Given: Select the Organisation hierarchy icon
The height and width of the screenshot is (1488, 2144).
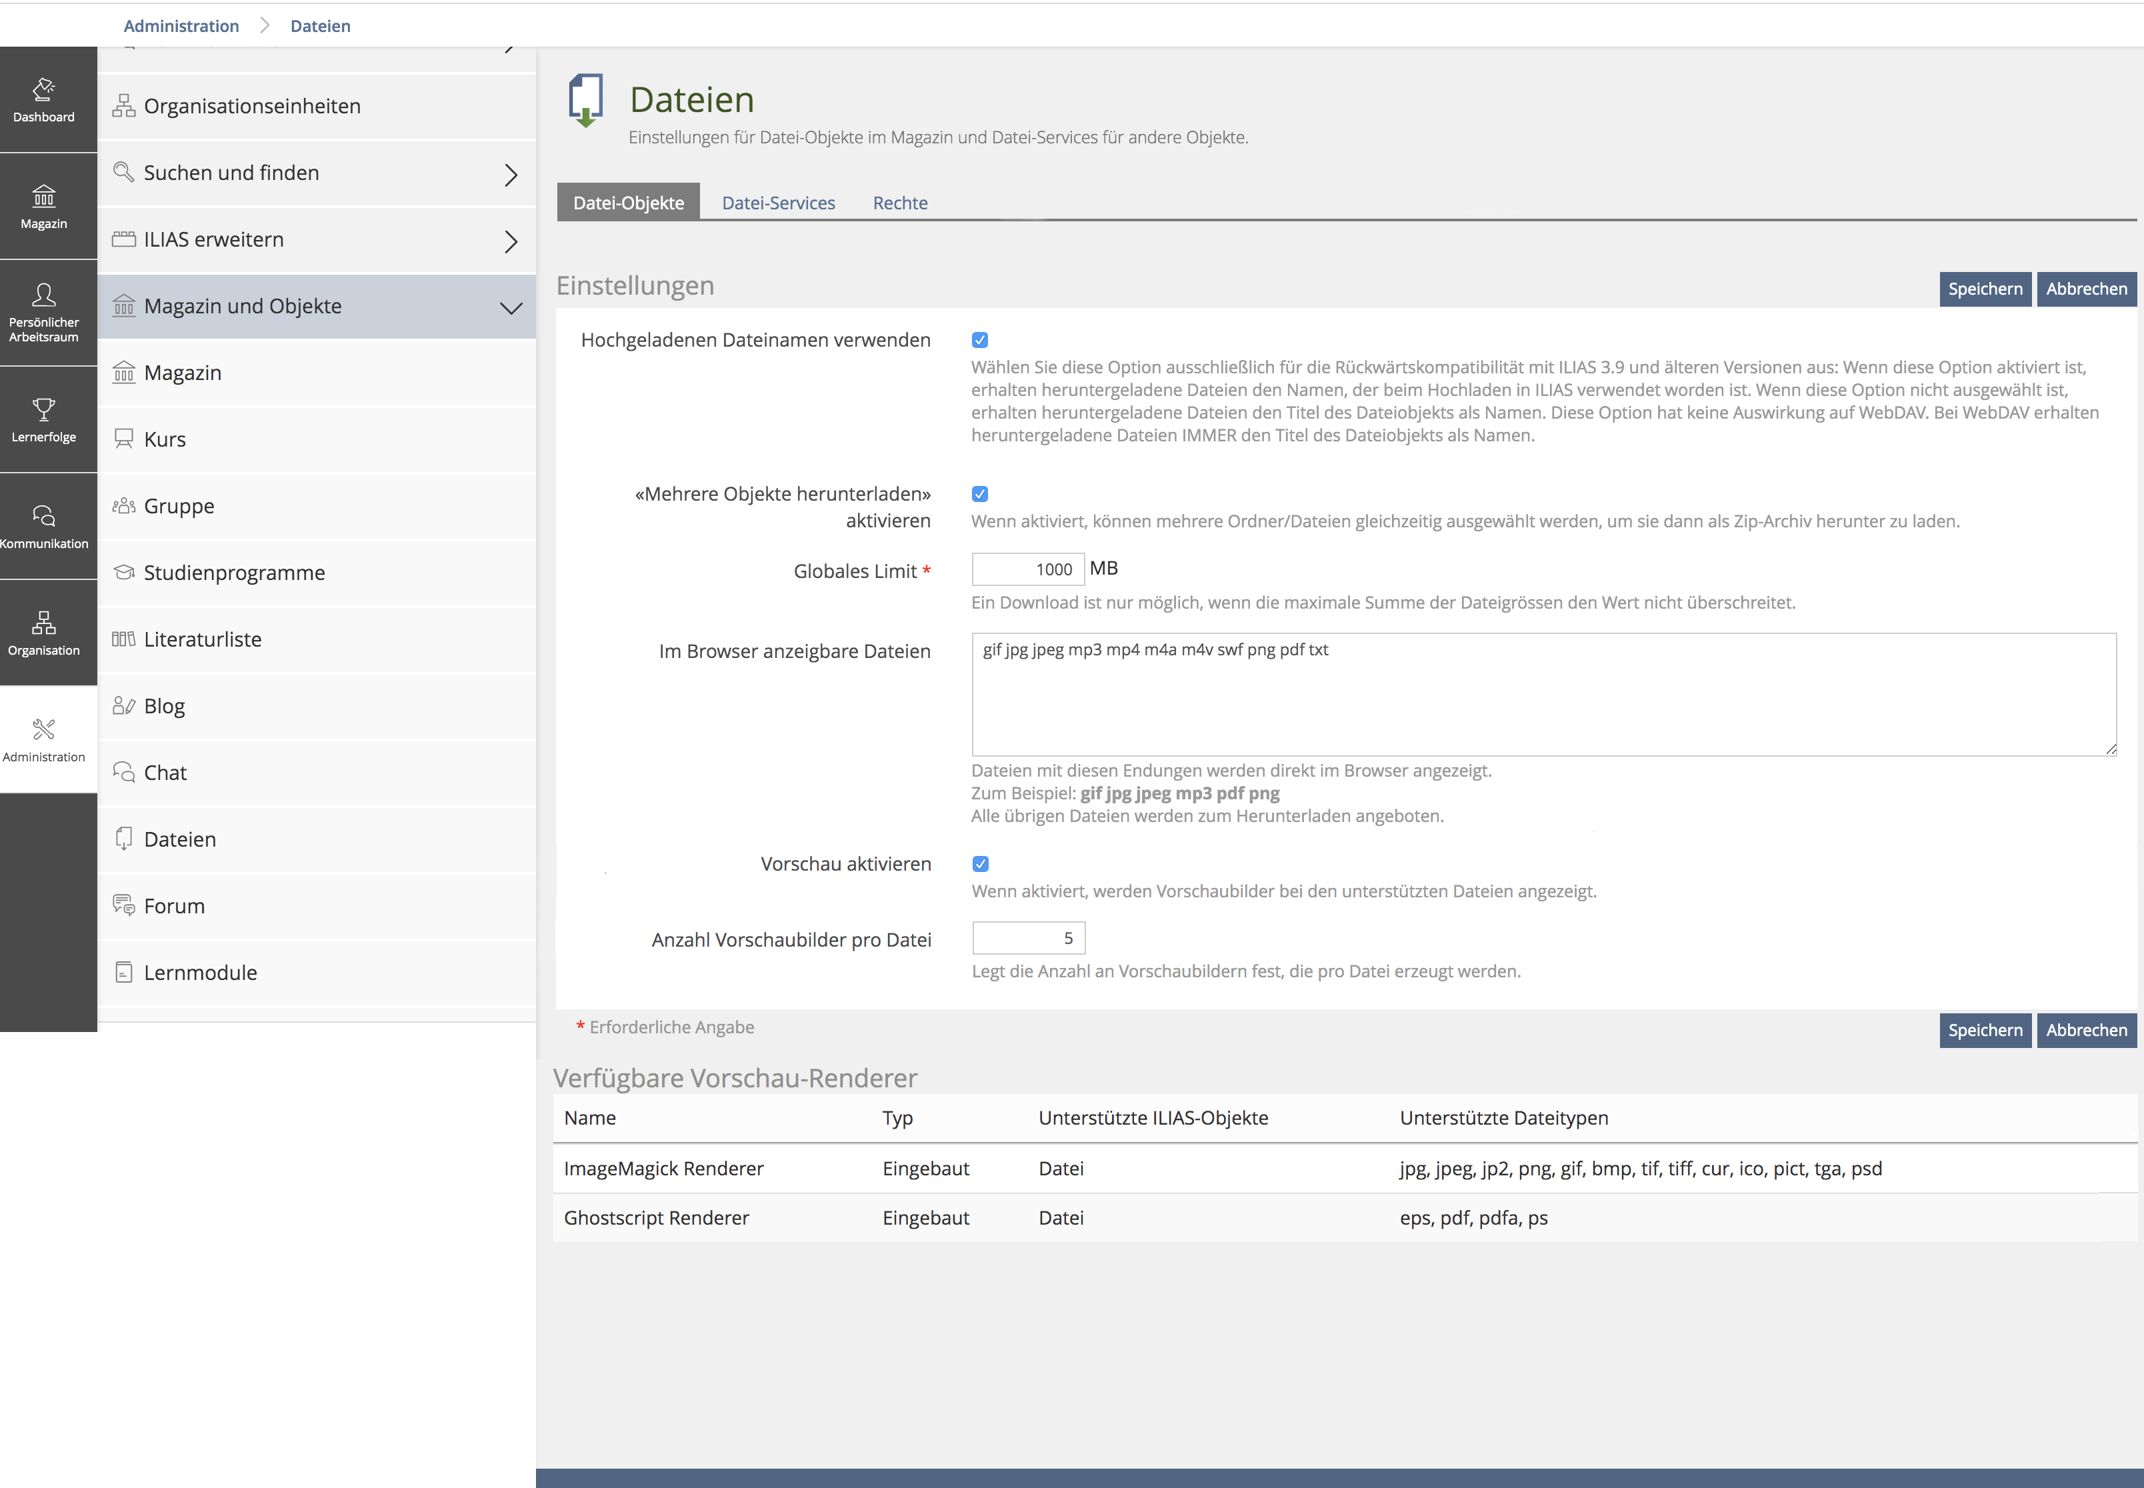Looking at the screenshot, I should (x=44, y=633).
